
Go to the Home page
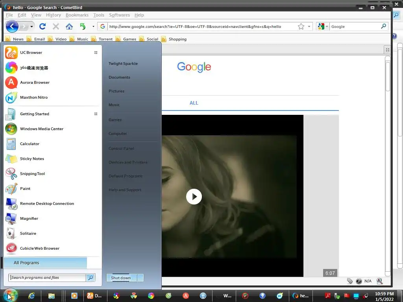tap(69, 26)
